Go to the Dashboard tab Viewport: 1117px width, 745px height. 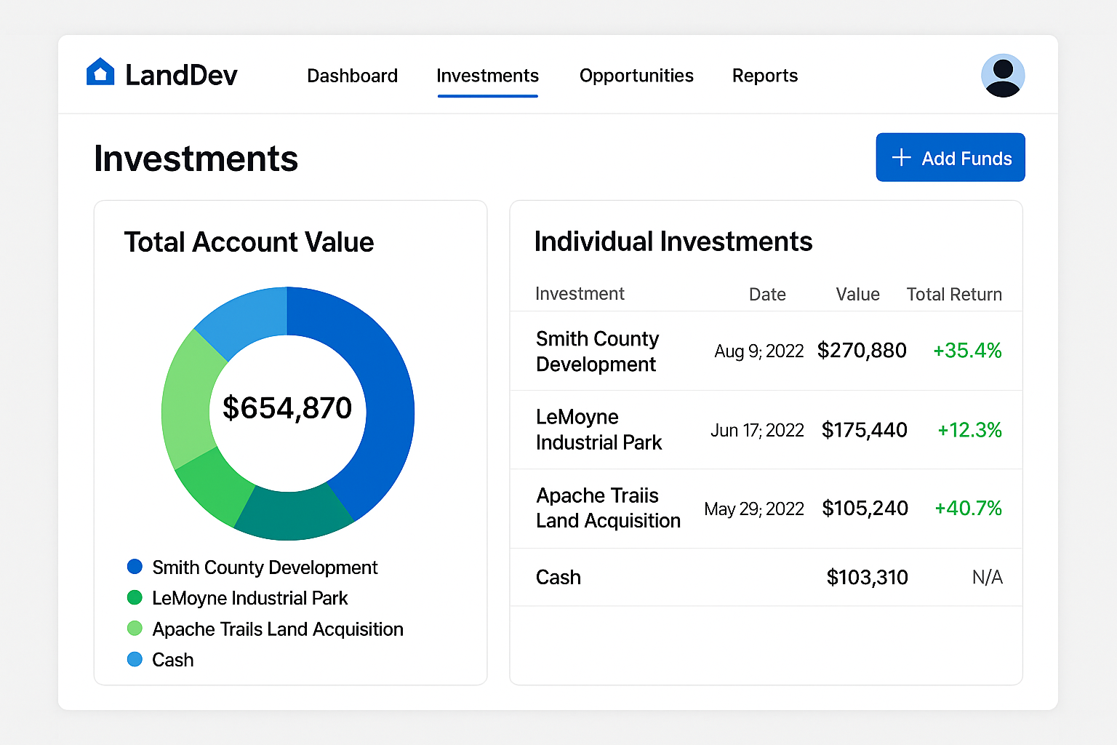pyautogui.click(x=352, y=76)
